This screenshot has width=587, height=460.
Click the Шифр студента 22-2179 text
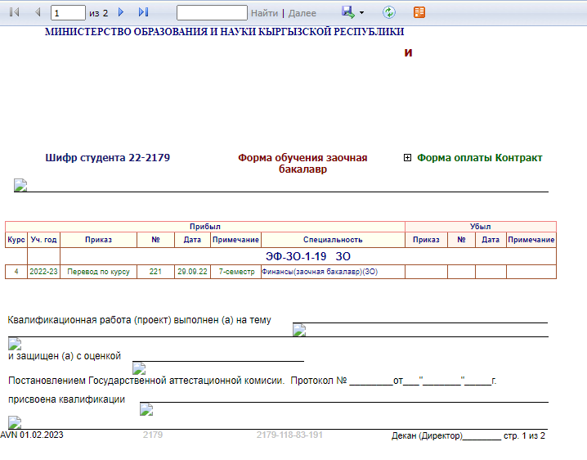click(x=107, y=158)
